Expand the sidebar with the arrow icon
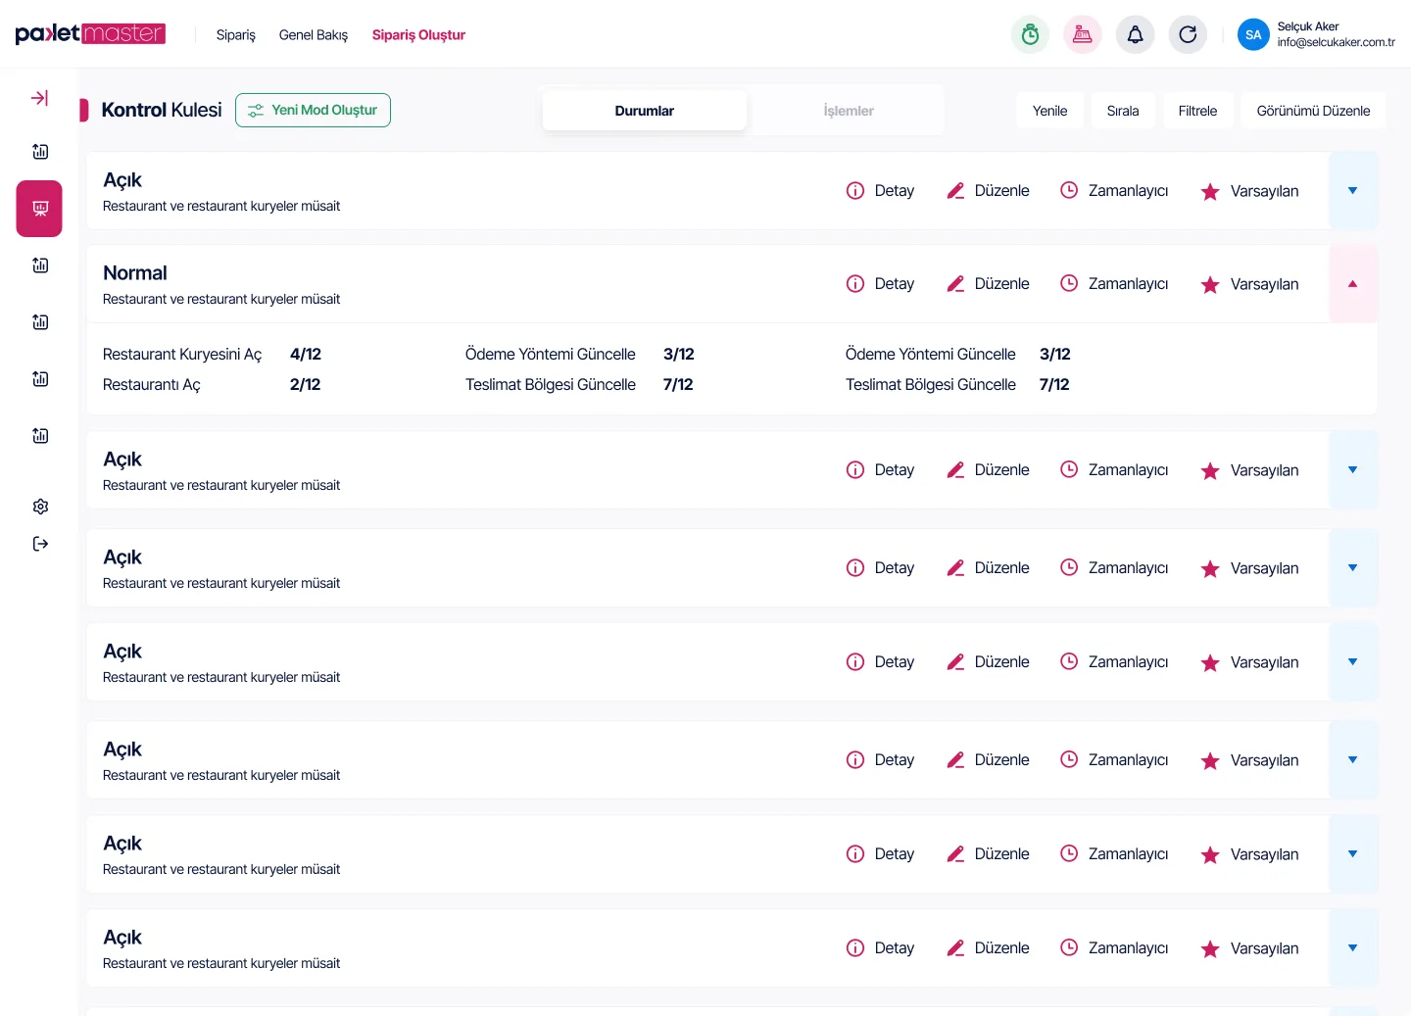The image size is (1411, 1016). 40,98
